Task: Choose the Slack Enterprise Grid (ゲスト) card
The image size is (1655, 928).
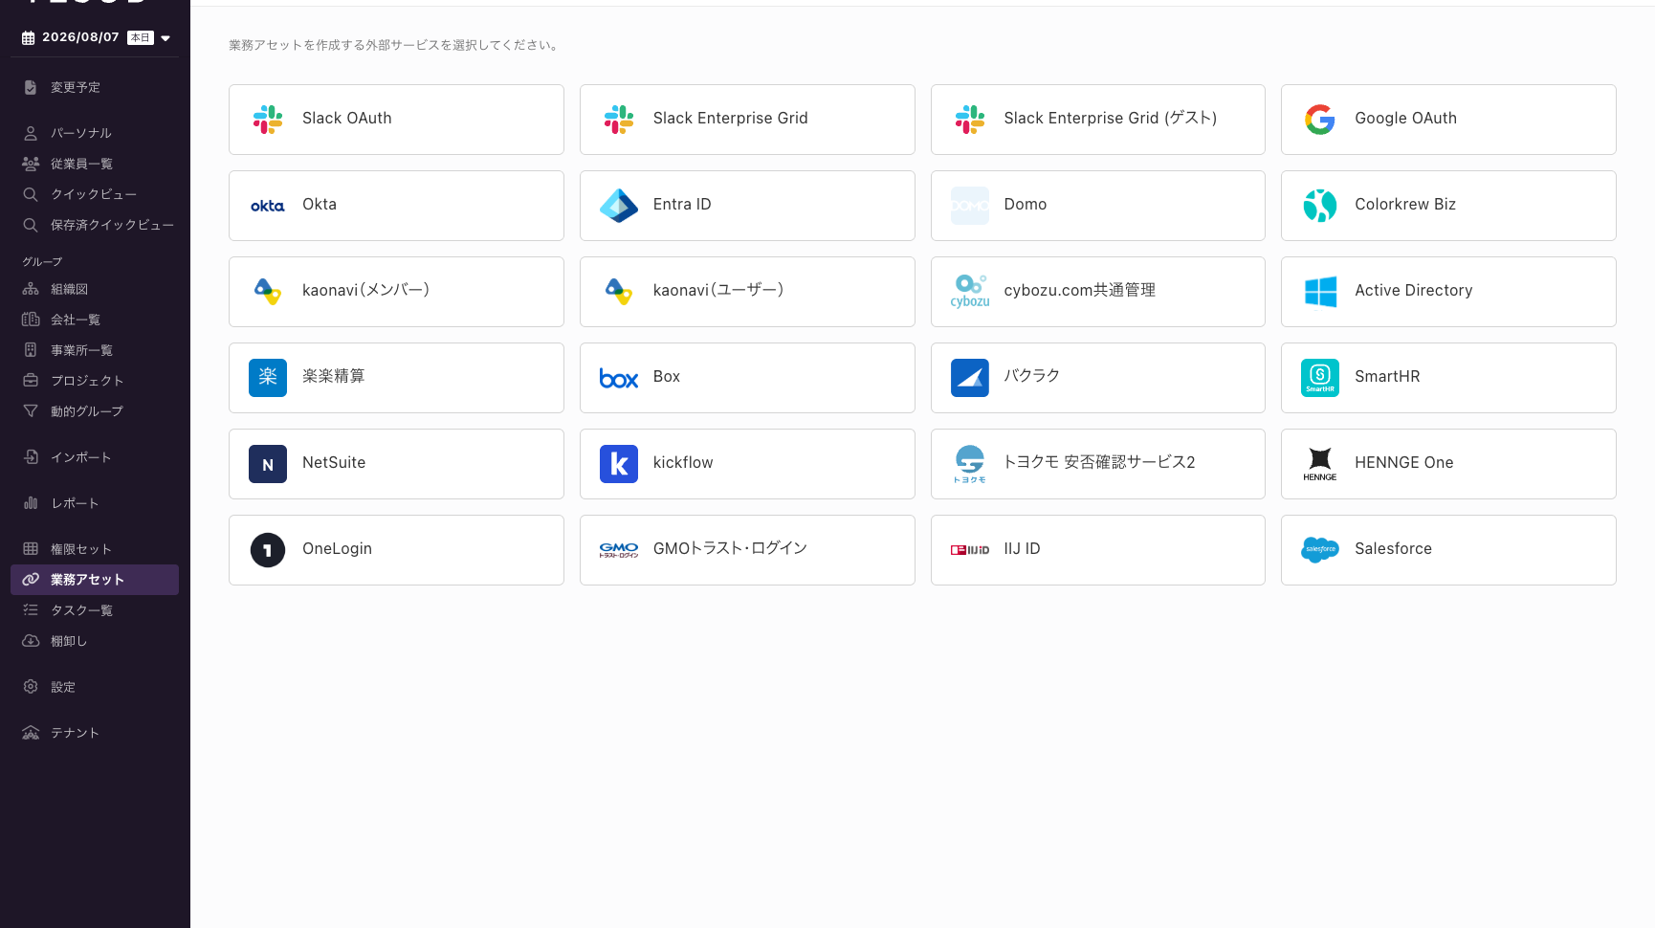Action: 1098,120
